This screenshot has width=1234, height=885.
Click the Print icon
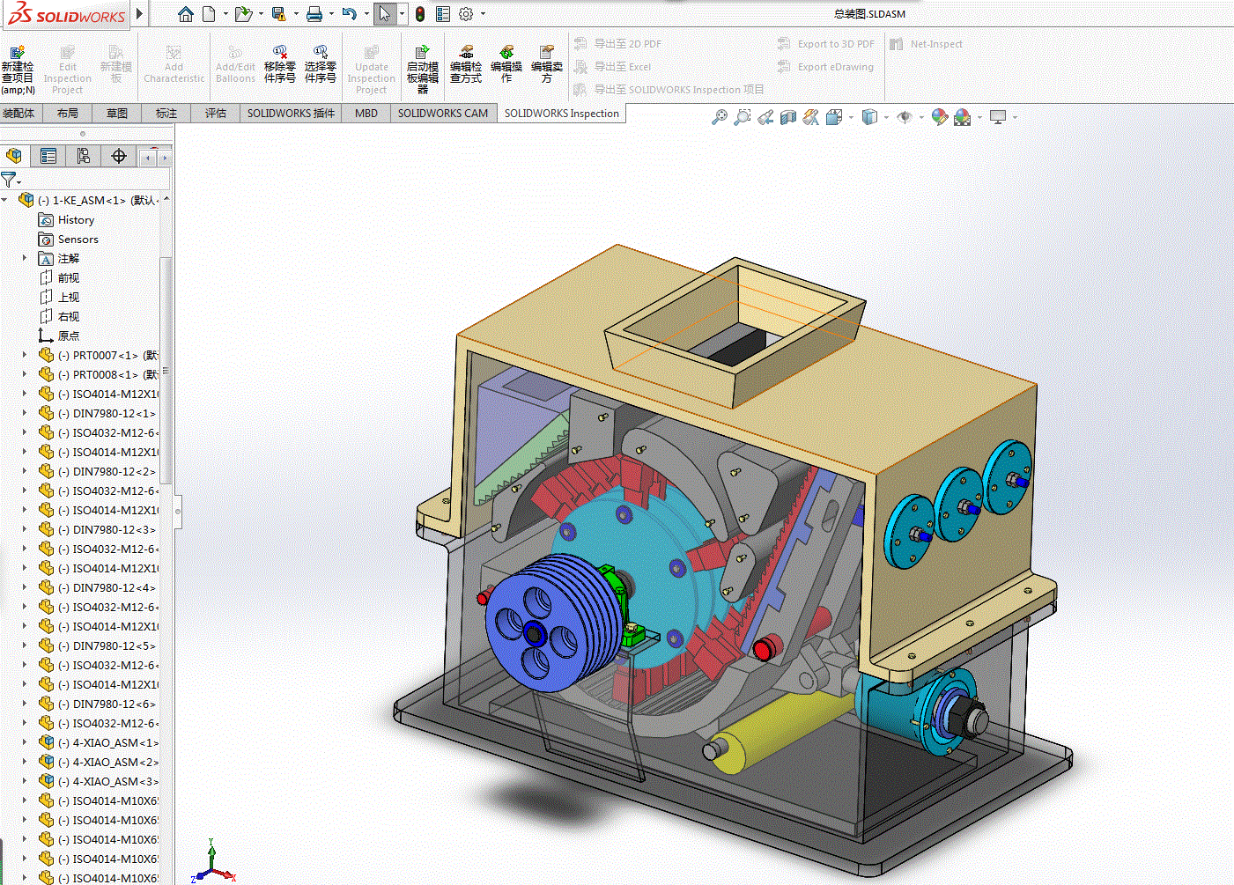pyautogui.click(x=314, y=14)
